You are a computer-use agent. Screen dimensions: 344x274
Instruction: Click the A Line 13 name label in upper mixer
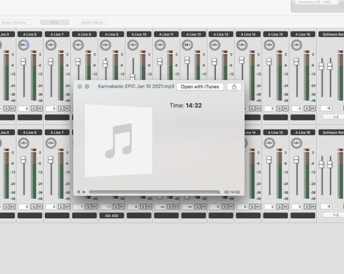click(x=221, y=34)
